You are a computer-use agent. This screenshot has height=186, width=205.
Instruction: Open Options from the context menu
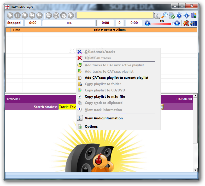118,126
